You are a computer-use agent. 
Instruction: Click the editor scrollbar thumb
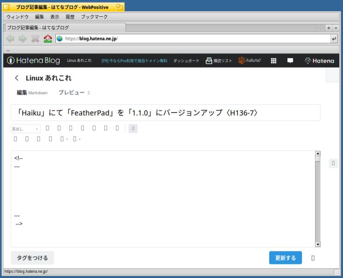click(x=318, y=159)
